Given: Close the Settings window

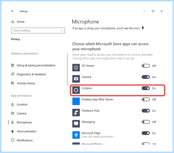Looking at the screenshot, I should pyautogui.click(x=162, y=11).
